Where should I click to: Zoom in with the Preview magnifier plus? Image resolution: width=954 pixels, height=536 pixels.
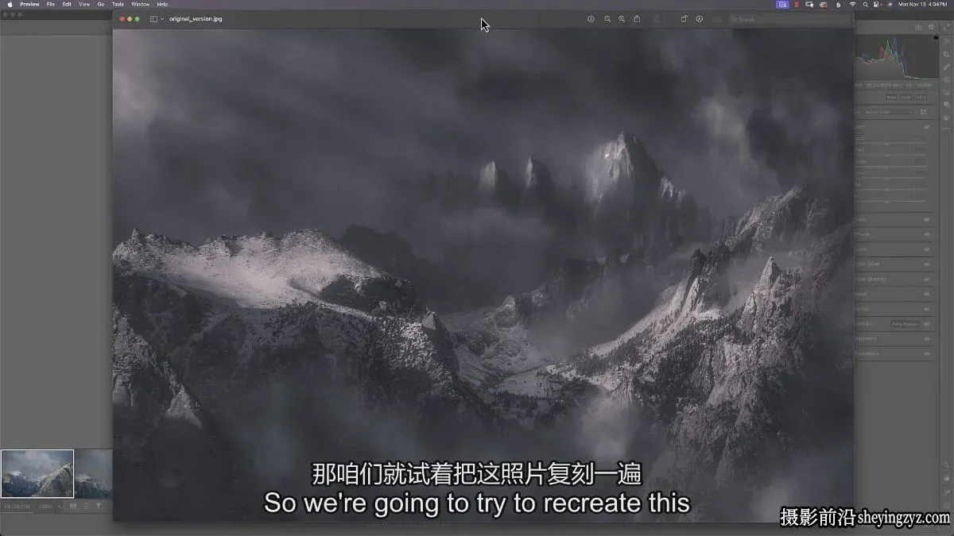tap(622, 19)
